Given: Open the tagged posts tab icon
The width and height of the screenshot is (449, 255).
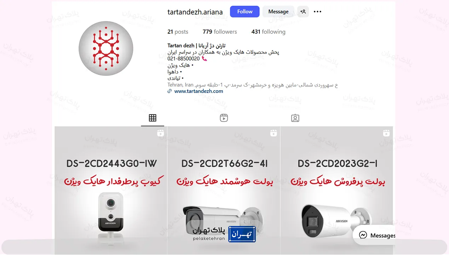Looking at the screenshot, I should [x=295, y=118].
